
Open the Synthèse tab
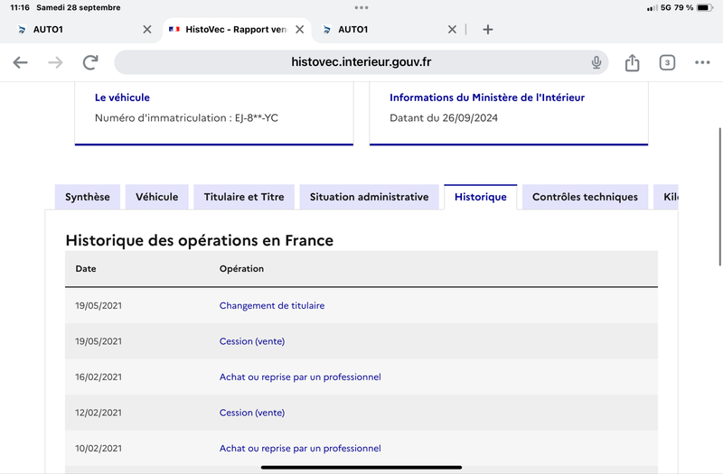pos(88,197)
